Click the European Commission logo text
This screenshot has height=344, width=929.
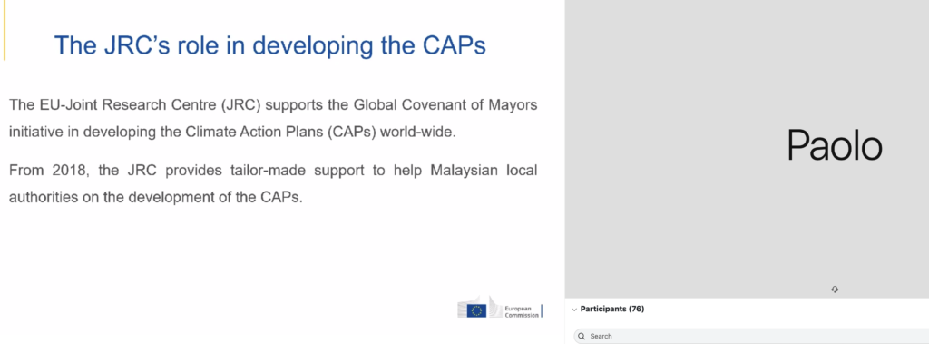coord(522,312)
